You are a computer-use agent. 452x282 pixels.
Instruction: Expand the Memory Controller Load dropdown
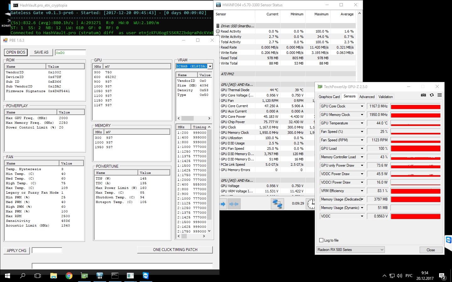[x=362, y=157]
